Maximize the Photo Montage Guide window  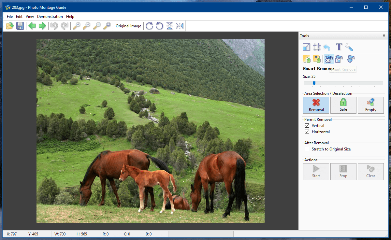click(x=366, y=7)
